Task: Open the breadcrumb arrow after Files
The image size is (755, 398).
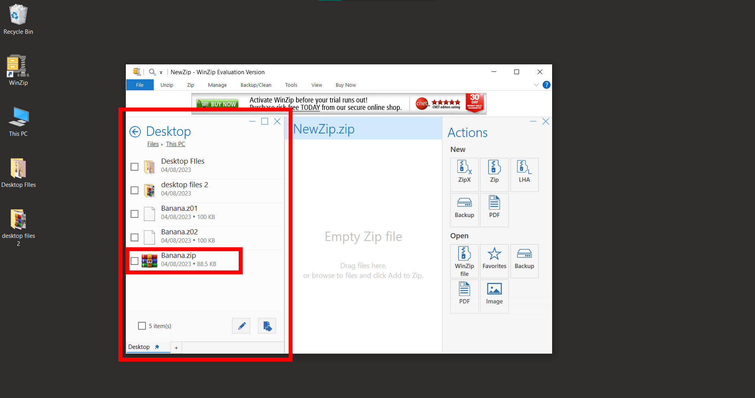Action: click(x=162, y=144)
